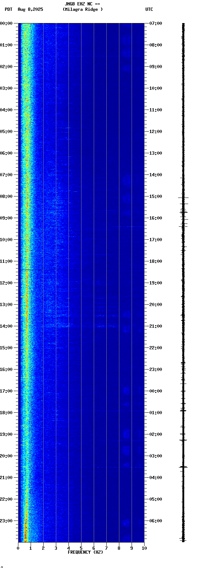This screenshot has width=199, height=571.
Task: Click the UTC time label '04:00'
Action: tap(156, 478)
